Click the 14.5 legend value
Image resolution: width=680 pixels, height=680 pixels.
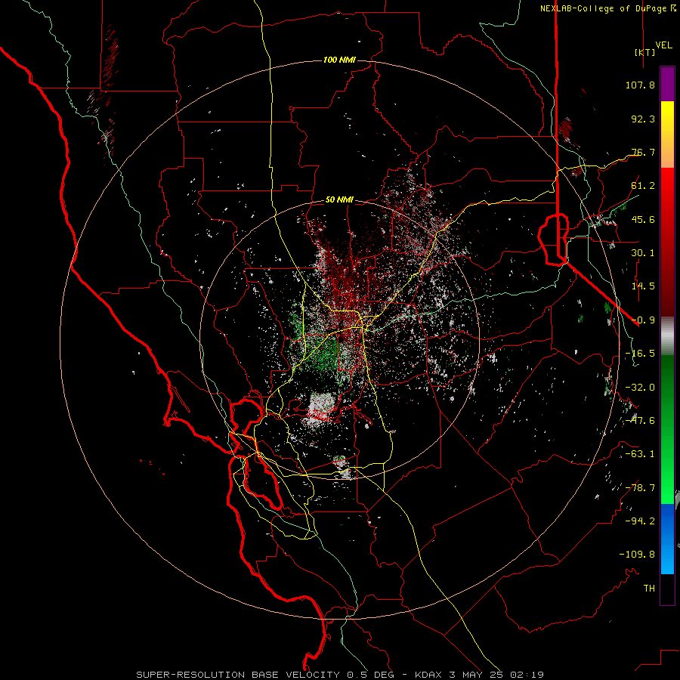click(643, 286)
